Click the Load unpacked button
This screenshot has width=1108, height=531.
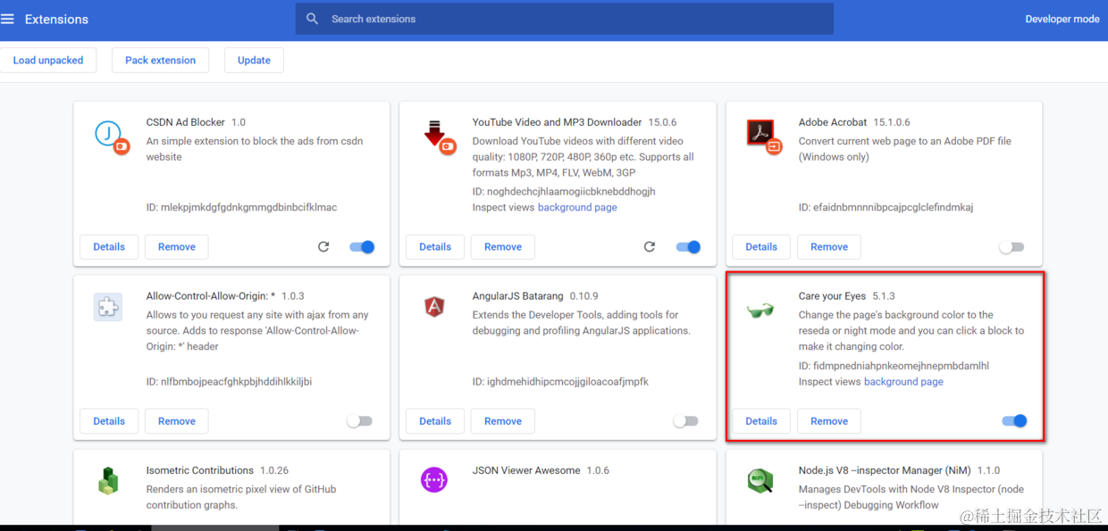48,61
